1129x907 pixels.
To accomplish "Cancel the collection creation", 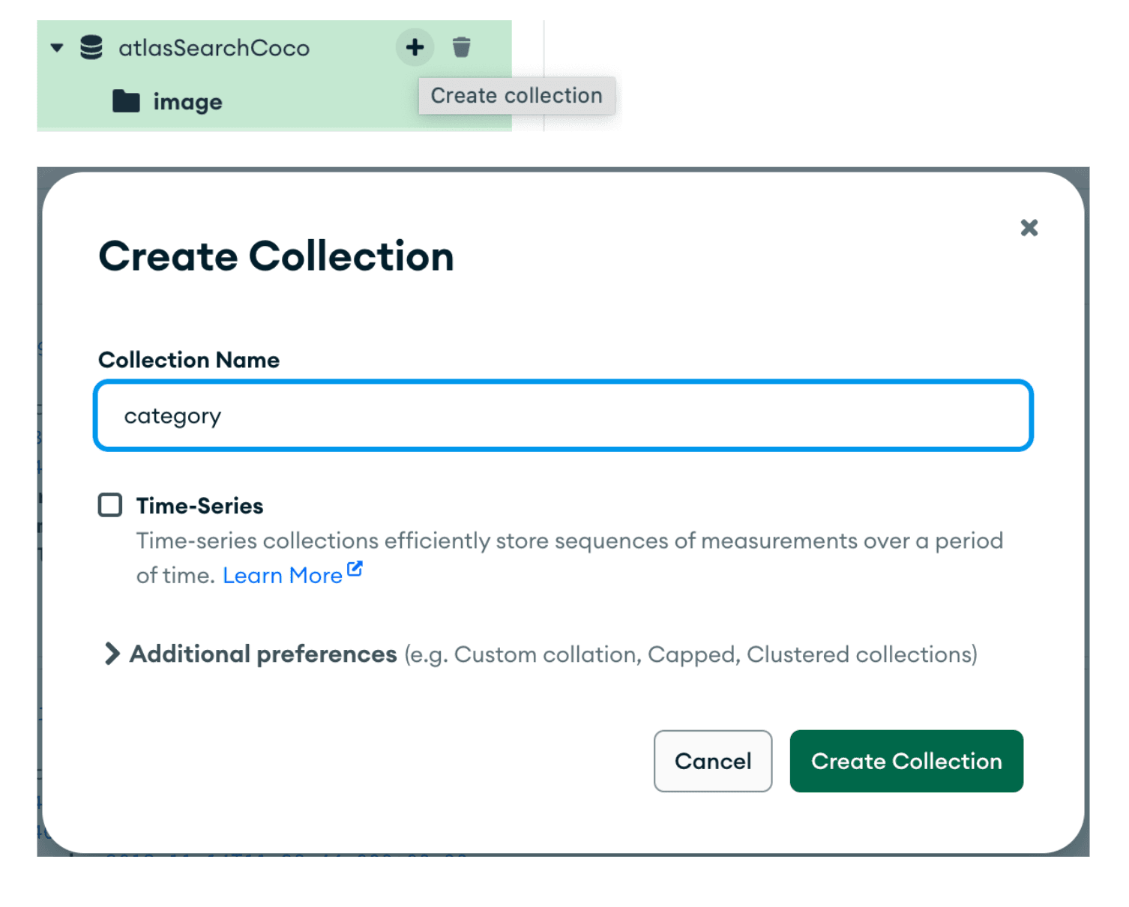I will tap(712, 761).
